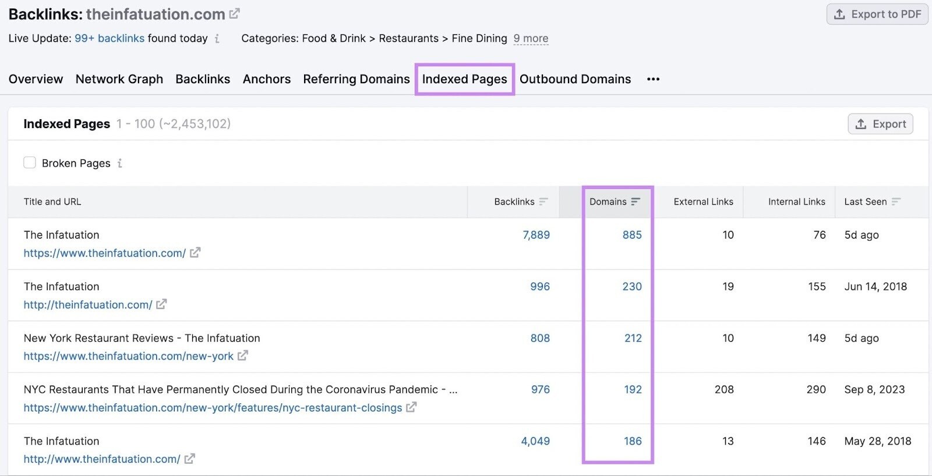This screenshot has width=932, height=476.
Task: Click the Internal Links column header
Action: coord(797,202)
